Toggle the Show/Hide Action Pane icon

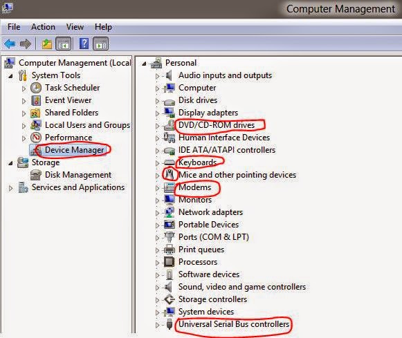coord(101,44)
